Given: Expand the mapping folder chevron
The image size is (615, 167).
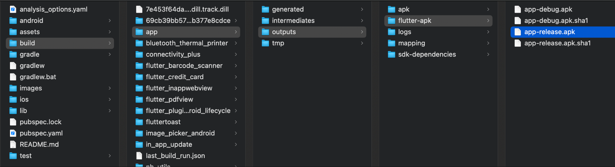Looking at the screenshot, I should [x=488, y=43].
